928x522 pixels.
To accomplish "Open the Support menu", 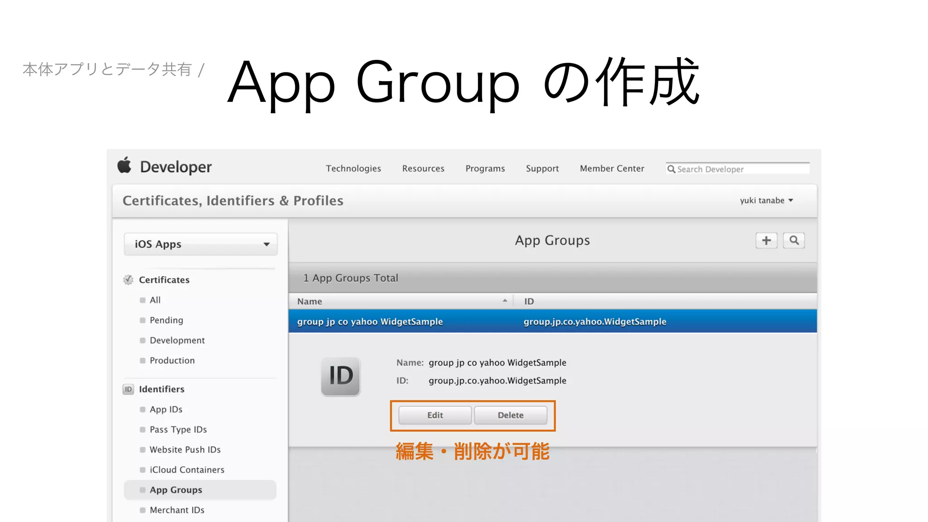I will coord(542,169).
